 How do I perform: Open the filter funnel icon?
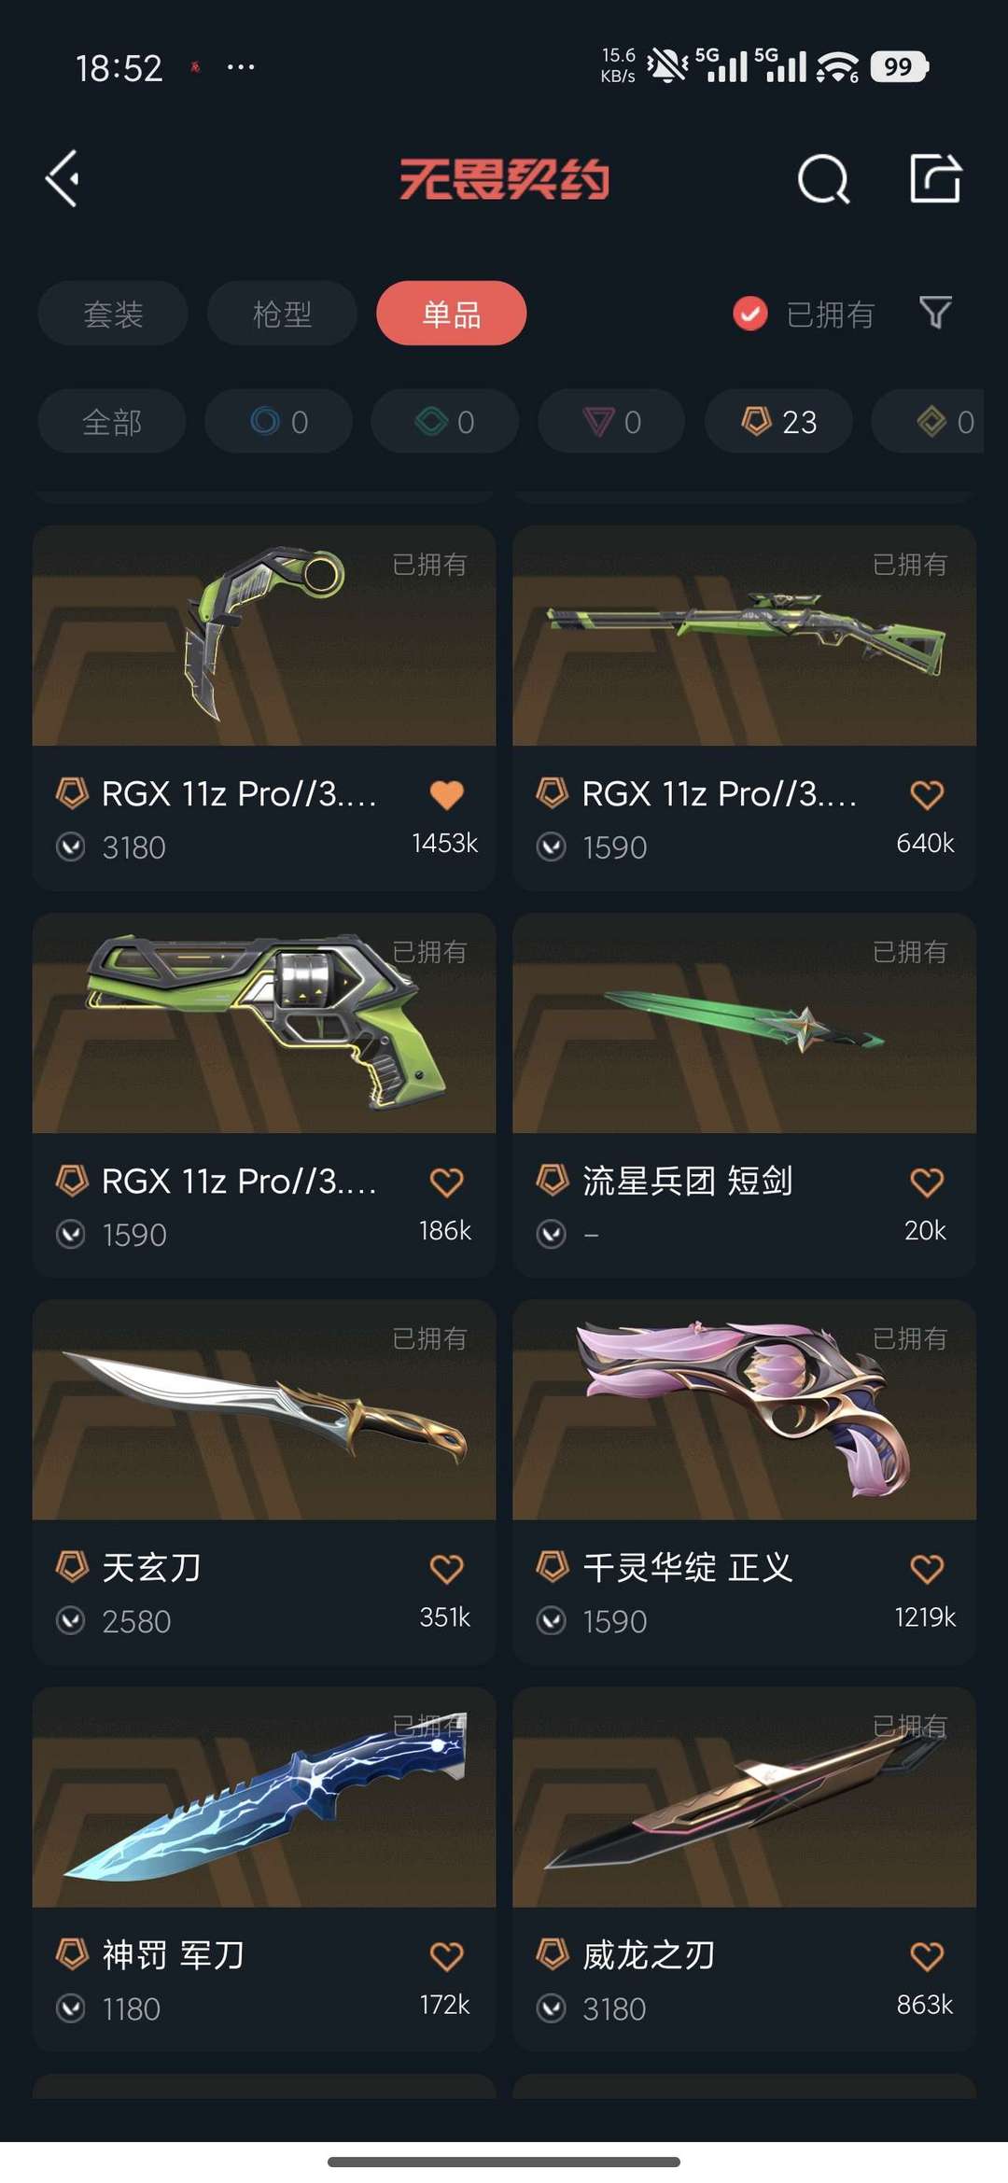click(935, 313)
